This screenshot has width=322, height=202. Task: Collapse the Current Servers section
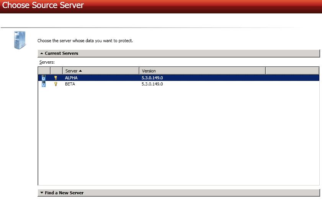42,54
